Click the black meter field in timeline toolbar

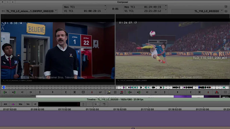pos(59,104)
